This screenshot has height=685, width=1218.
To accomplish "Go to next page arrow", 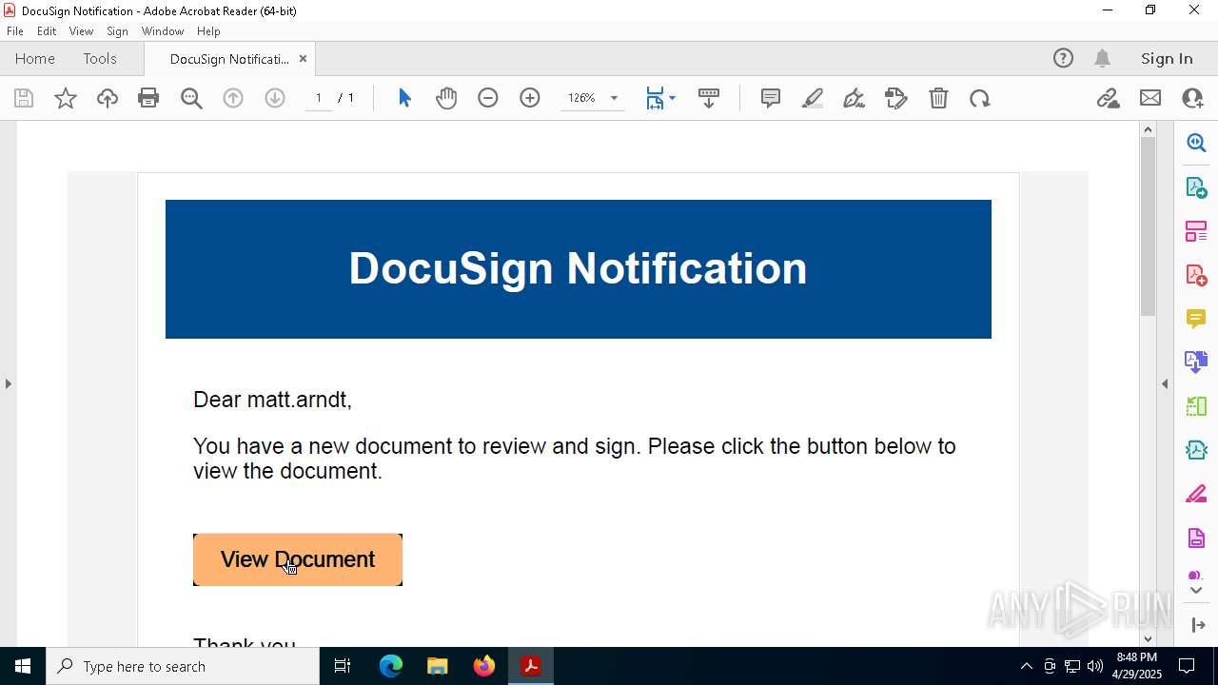I will point(275,98).
